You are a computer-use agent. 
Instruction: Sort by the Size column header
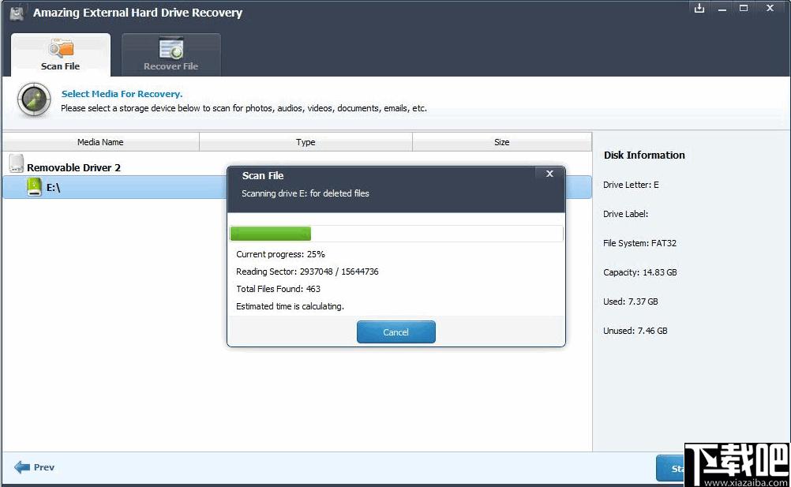[x=501, y=142]
